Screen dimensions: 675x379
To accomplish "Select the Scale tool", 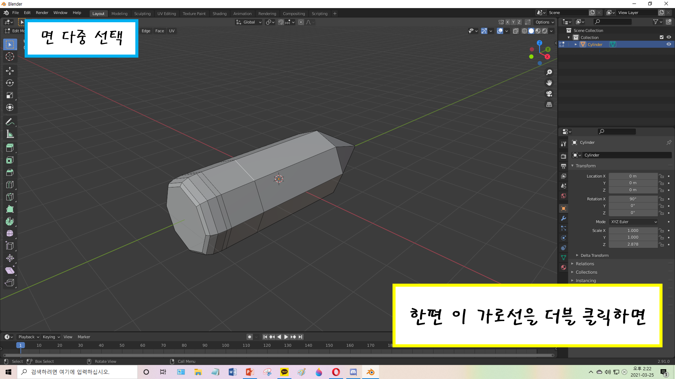I will coord(10,95).
